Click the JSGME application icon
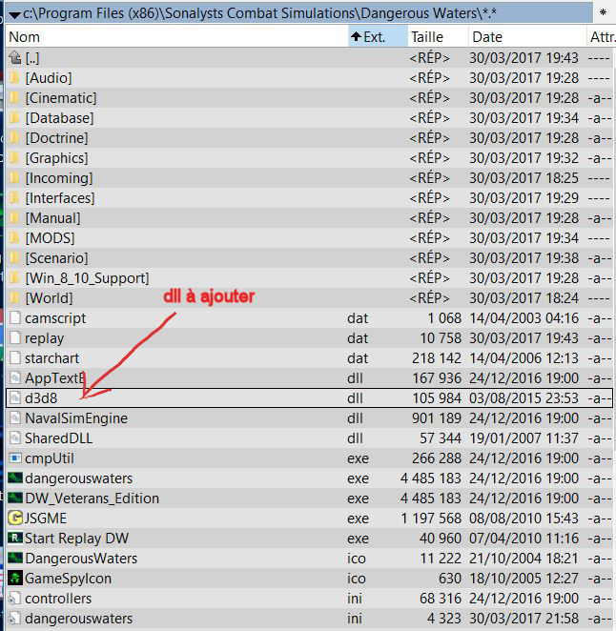616x631 pixels. click(14, 519)
